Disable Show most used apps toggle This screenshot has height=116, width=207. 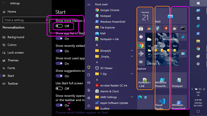click(x=59, y=63)
